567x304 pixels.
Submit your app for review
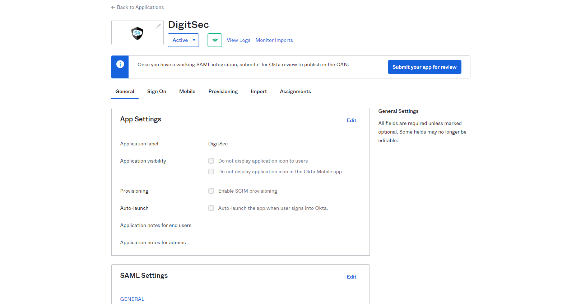(424, 67)
